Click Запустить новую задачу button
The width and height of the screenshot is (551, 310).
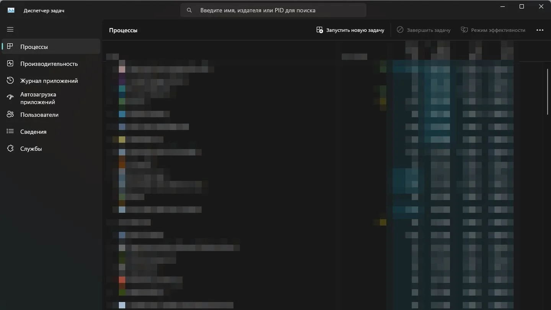[x=350, y=30]
